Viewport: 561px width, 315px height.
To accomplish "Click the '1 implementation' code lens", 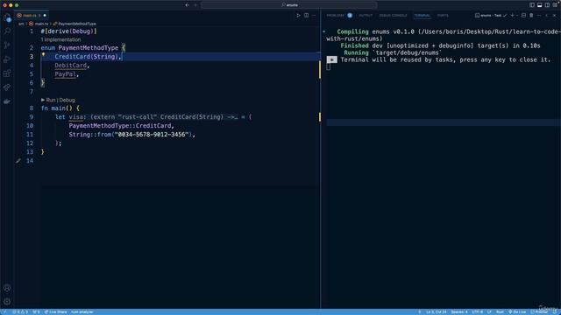I will coord(60,39).
